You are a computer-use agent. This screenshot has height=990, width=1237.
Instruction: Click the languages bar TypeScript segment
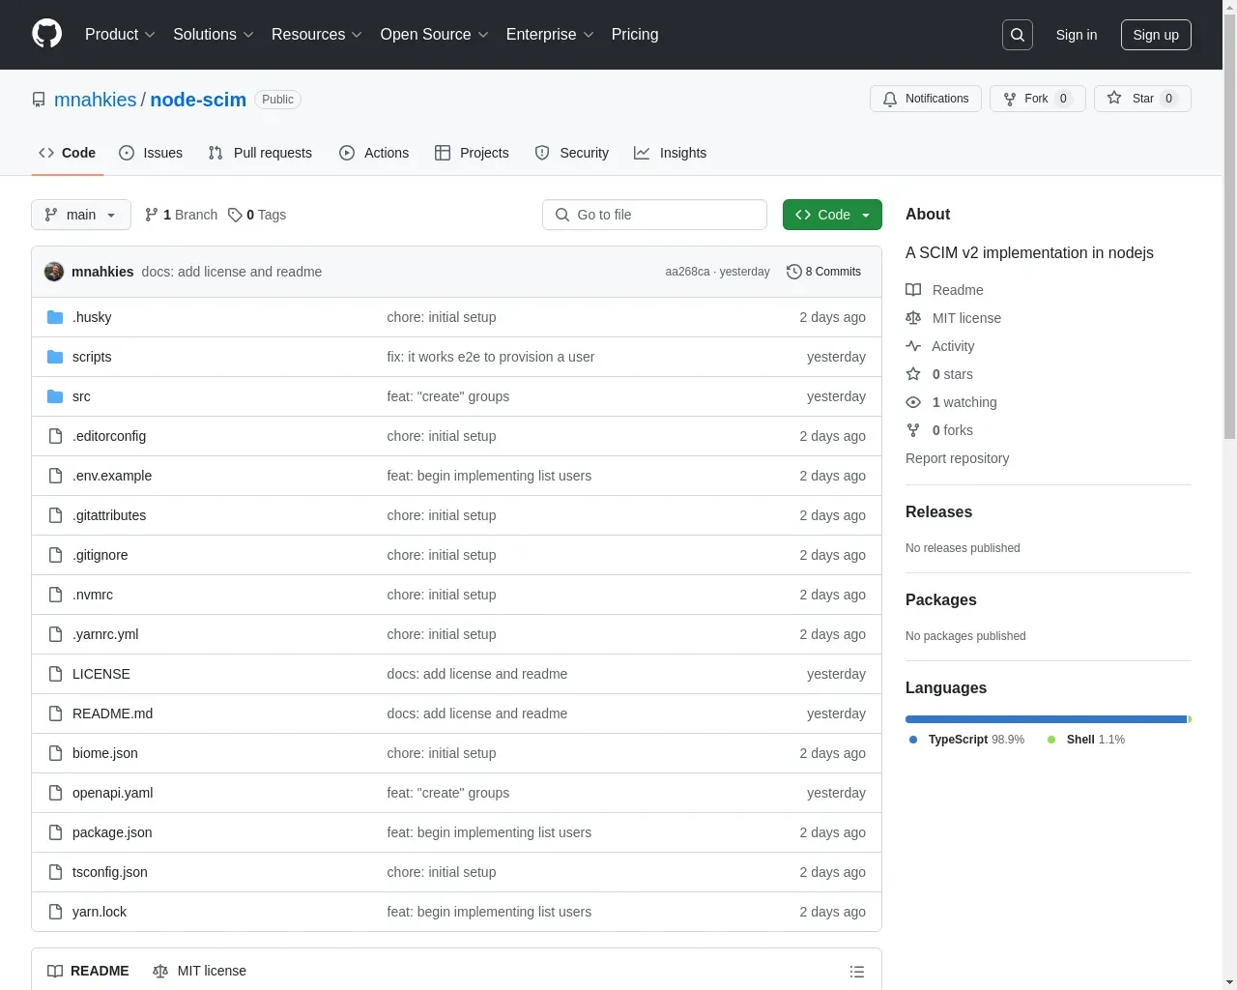coord(1046,719)
